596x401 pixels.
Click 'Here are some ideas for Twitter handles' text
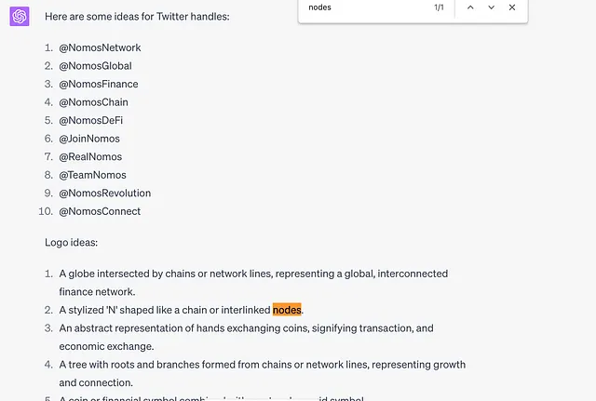coord(137,17)
